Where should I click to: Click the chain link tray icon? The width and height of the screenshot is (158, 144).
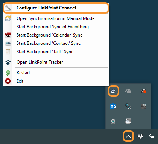tap(128, 106)
